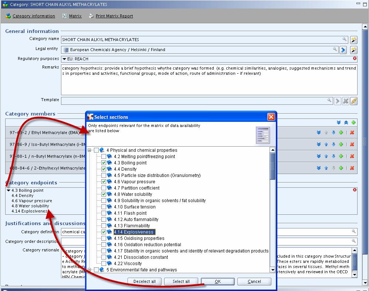Confirm section selection with OK
The height and width of the screenshot is (291, 369).
(x=218, y=281)
